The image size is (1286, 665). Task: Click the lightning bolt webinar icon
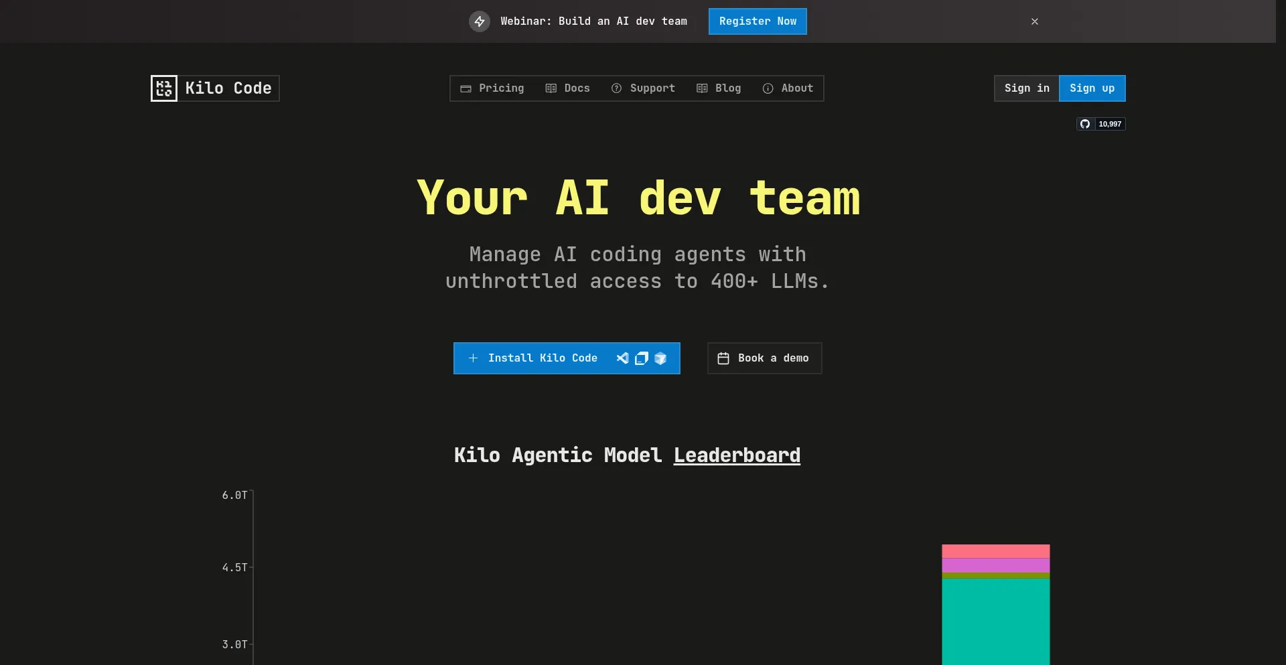click(x=480, y=21)
